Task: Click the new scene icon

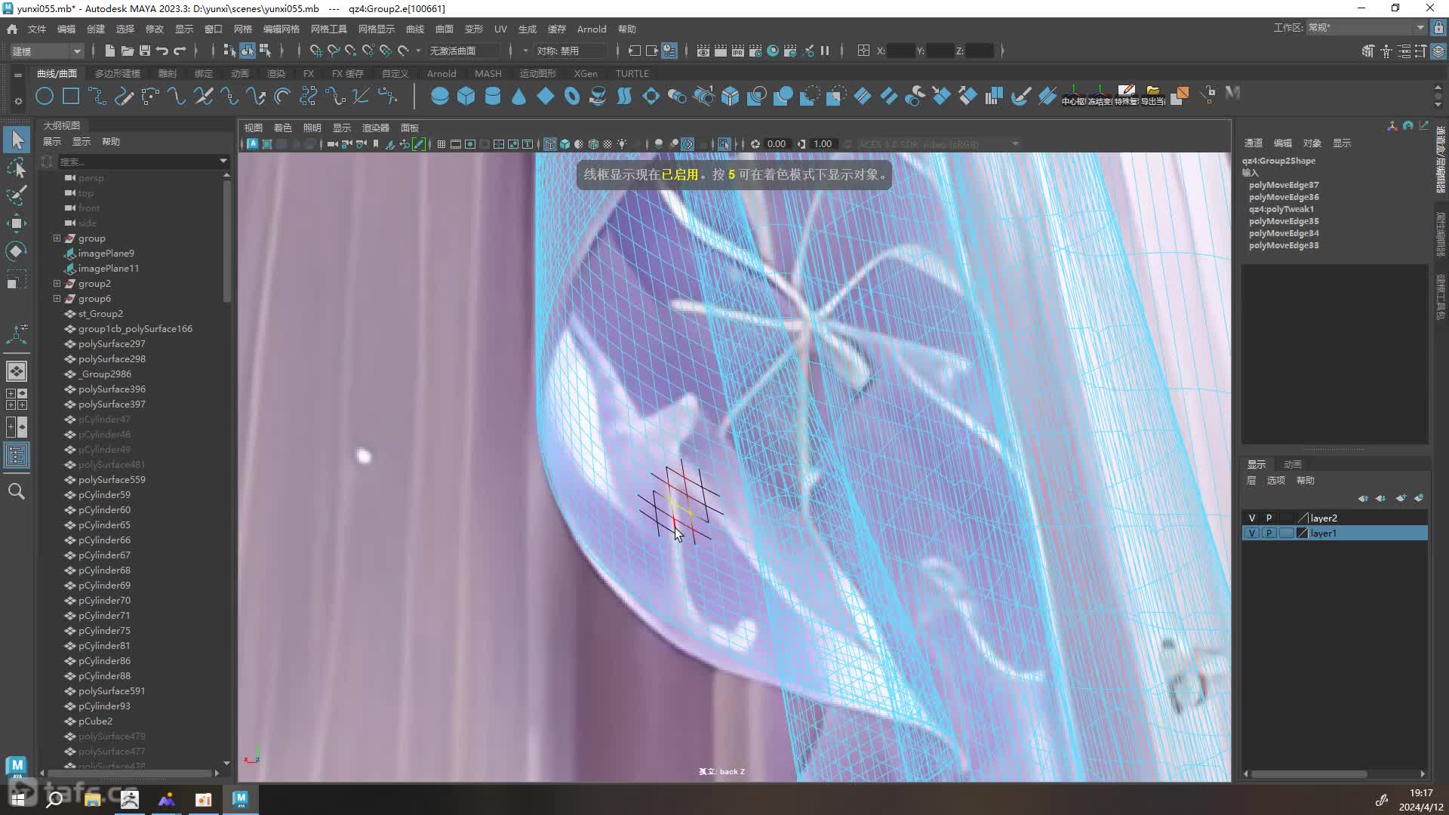Action: [109, 51]
